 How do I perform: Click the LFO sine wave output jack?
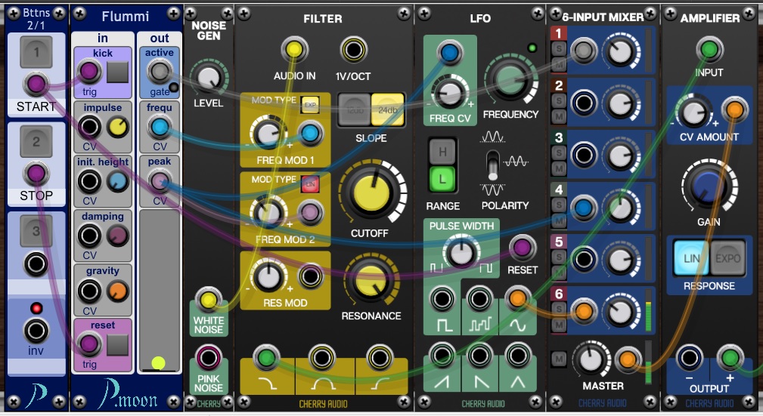pyautogui.click(x=517, y=299)
